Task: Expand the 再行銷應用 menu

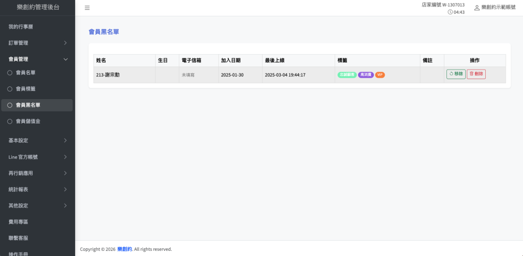Action: tap(65, 173)
